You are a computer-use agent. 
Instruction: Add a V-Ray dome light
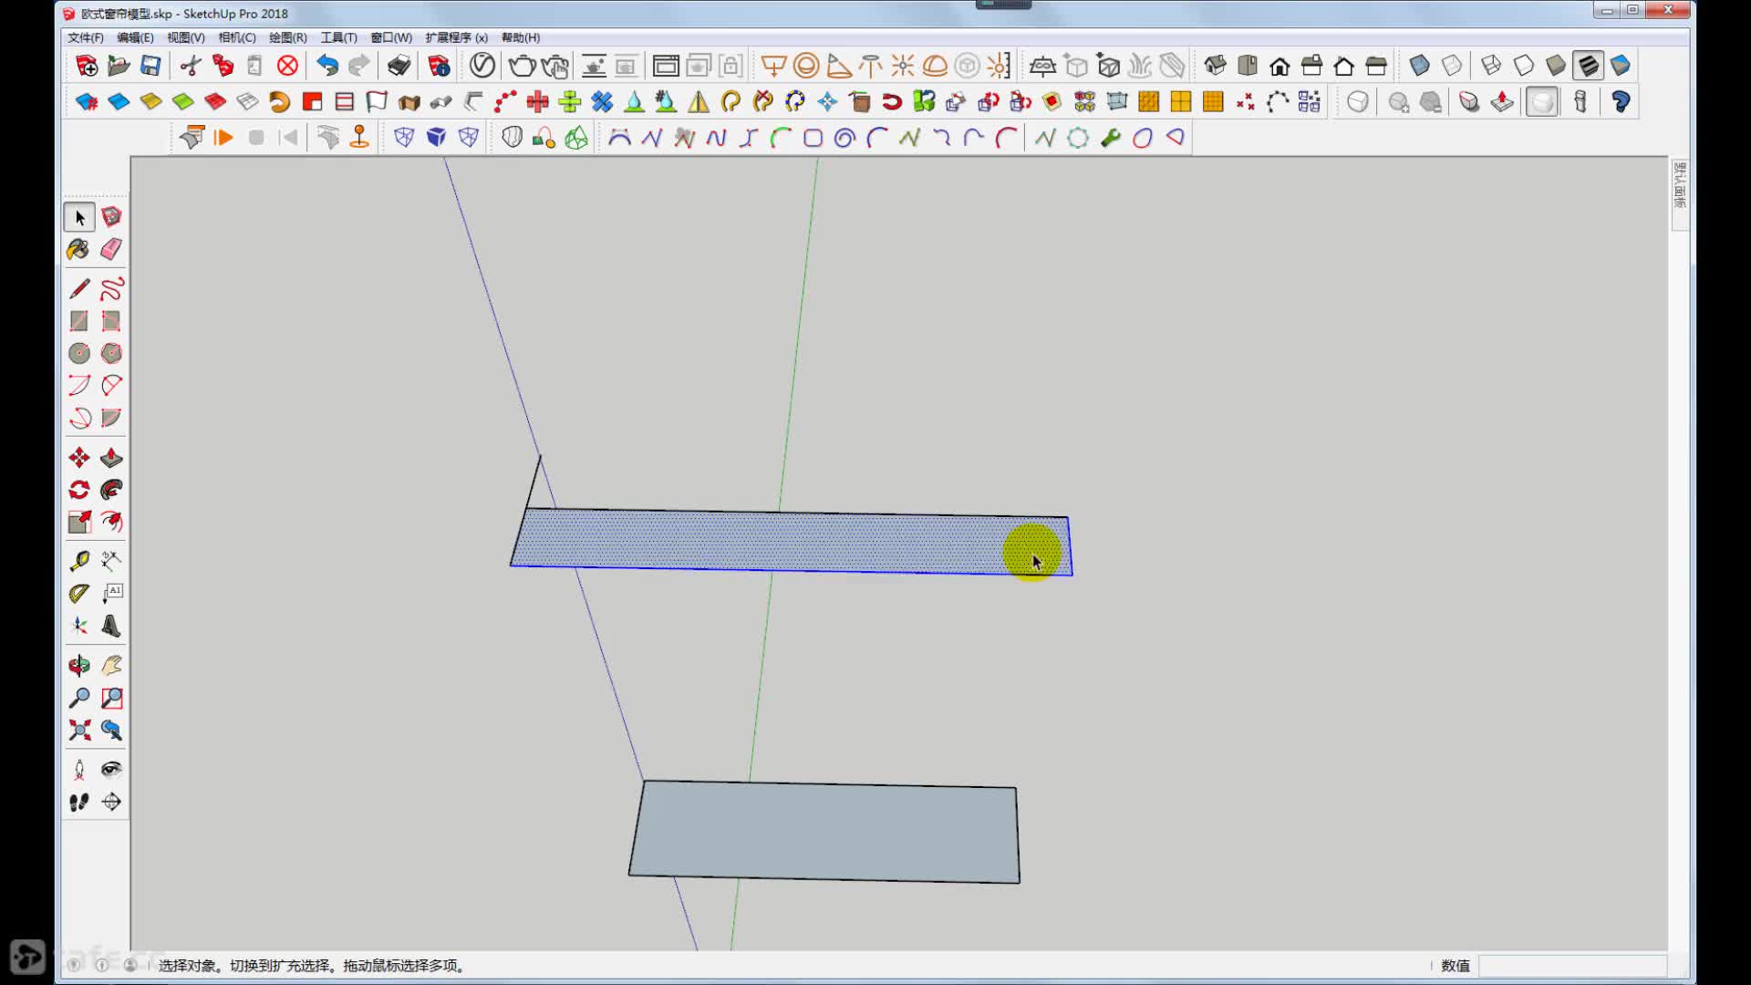(935, 66)
